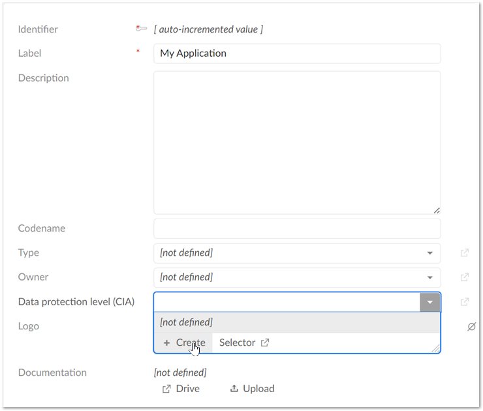The width and height of the screenshot is (483, 411).
Task: Click the Codename input field
Action: click(297, 228)
